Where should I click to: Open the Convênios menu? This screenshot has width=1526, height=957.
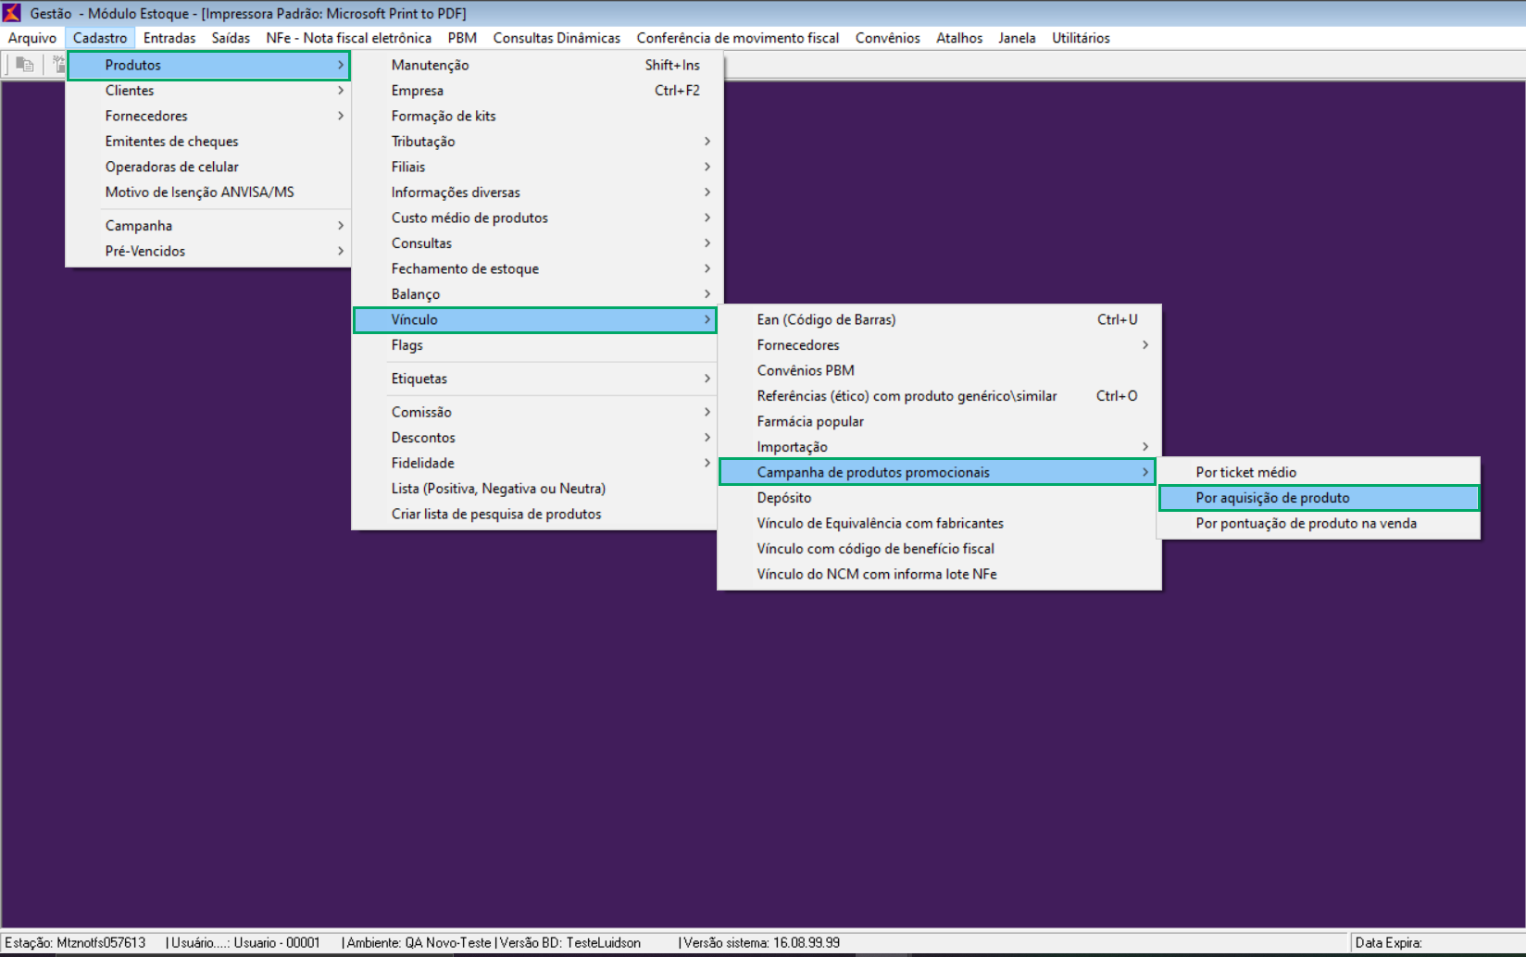(887, 38)
